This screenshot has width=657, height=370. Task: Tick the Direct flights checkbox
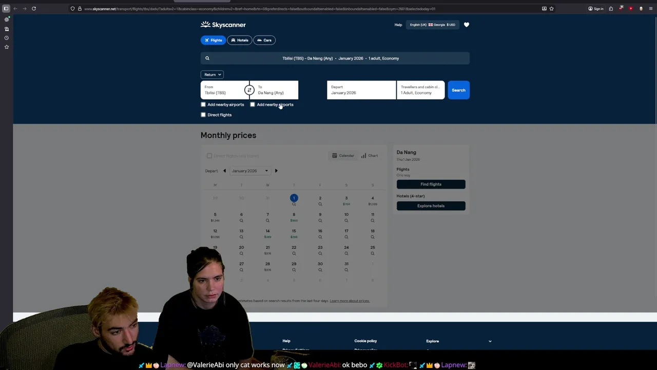[203, 115]
